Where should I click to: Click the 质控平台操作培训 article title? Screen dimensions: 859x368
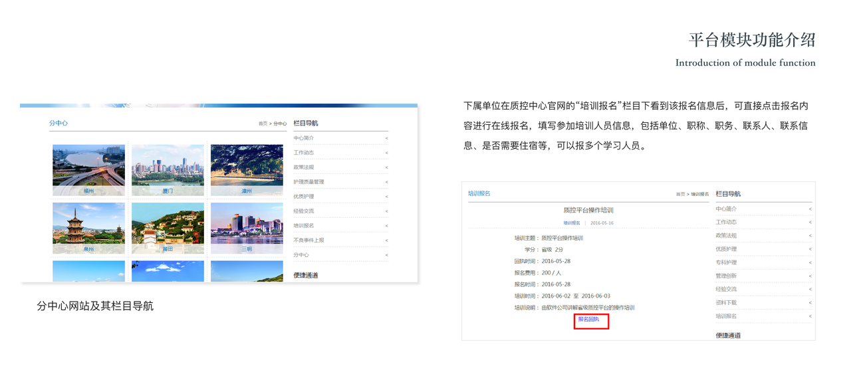tap(588, 210)
